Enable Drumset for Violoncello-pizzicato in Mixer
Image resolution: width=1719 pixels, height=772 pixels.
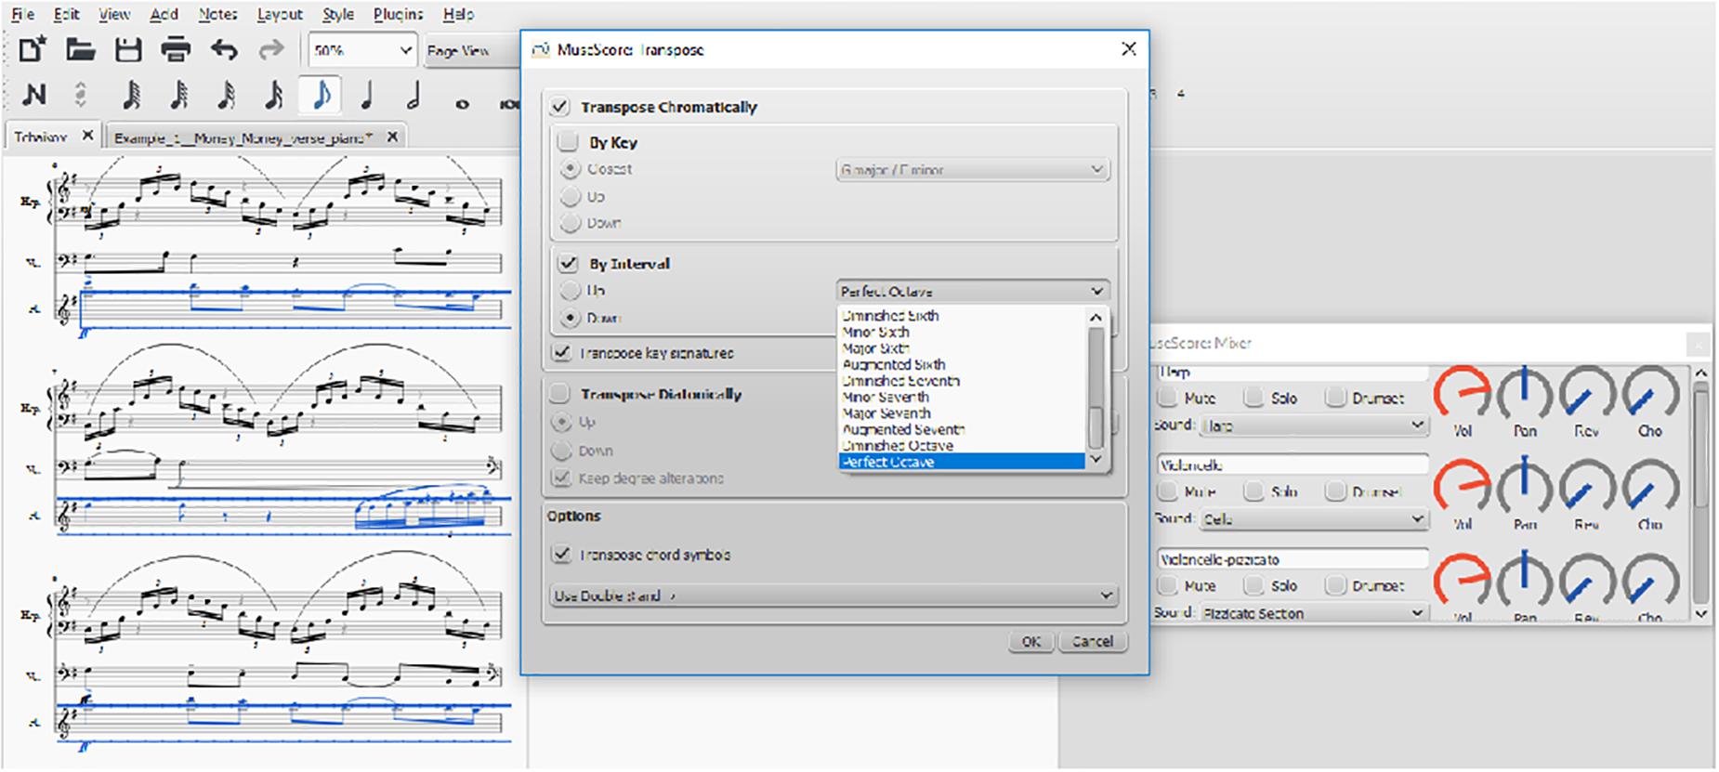(1335, 585)
